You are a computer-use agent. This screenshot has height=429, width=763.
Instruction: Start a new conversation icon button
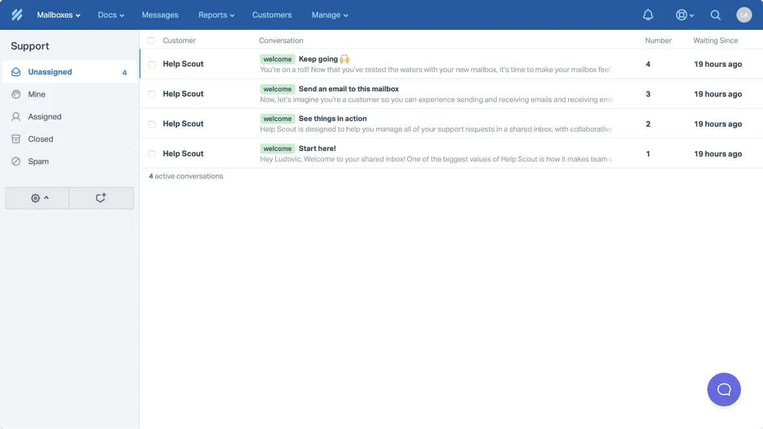(x=101, y=198)
